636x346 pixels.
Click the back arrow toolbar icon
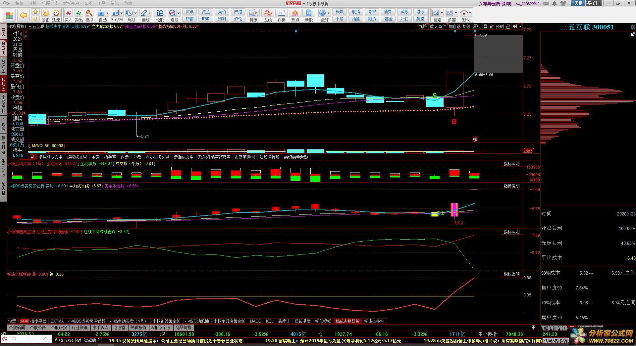pos(23,15)
